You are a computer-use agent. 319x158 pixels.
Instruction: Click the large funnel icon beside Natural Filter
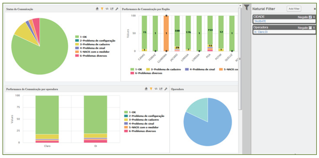[x=247, y=8]
